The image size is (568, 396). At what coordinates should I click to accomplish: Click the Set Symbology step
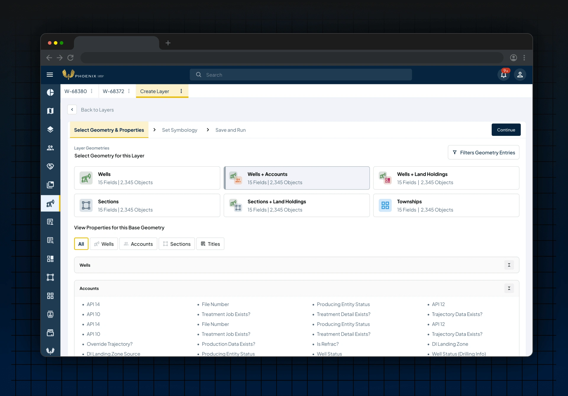click(180, 130)
